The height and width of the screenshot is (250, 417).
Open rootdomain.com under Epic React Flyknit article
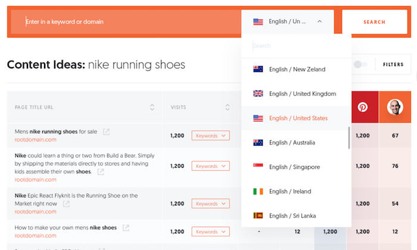[35, 212]
